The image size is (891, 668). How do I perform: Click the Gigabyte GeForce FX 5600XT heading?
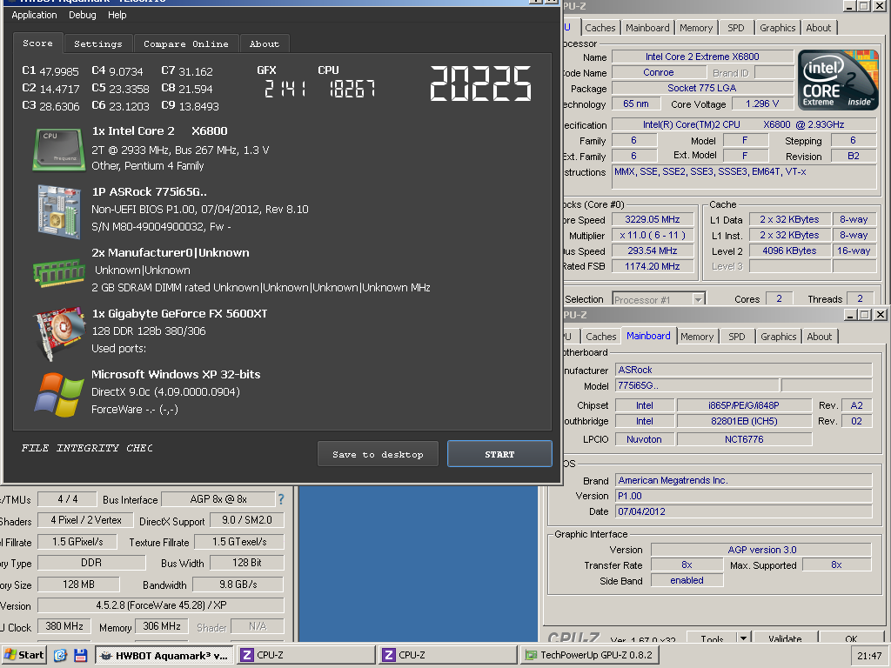click(x=179, y=313)
